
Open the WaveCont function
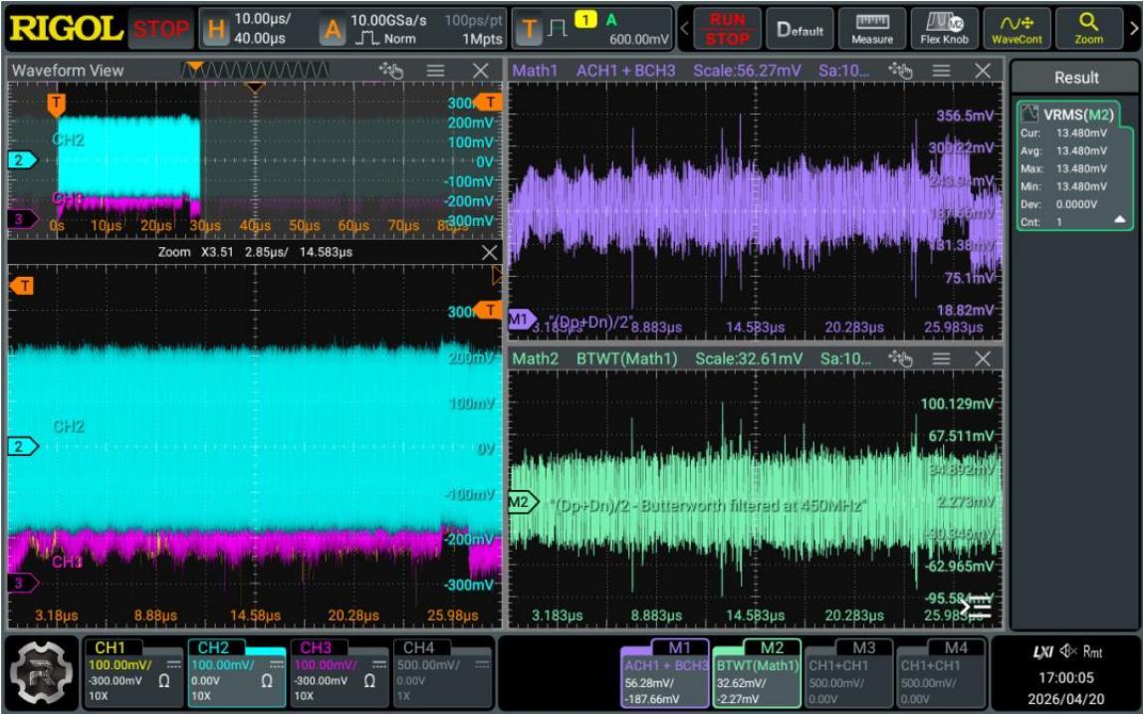[1017, 29]
